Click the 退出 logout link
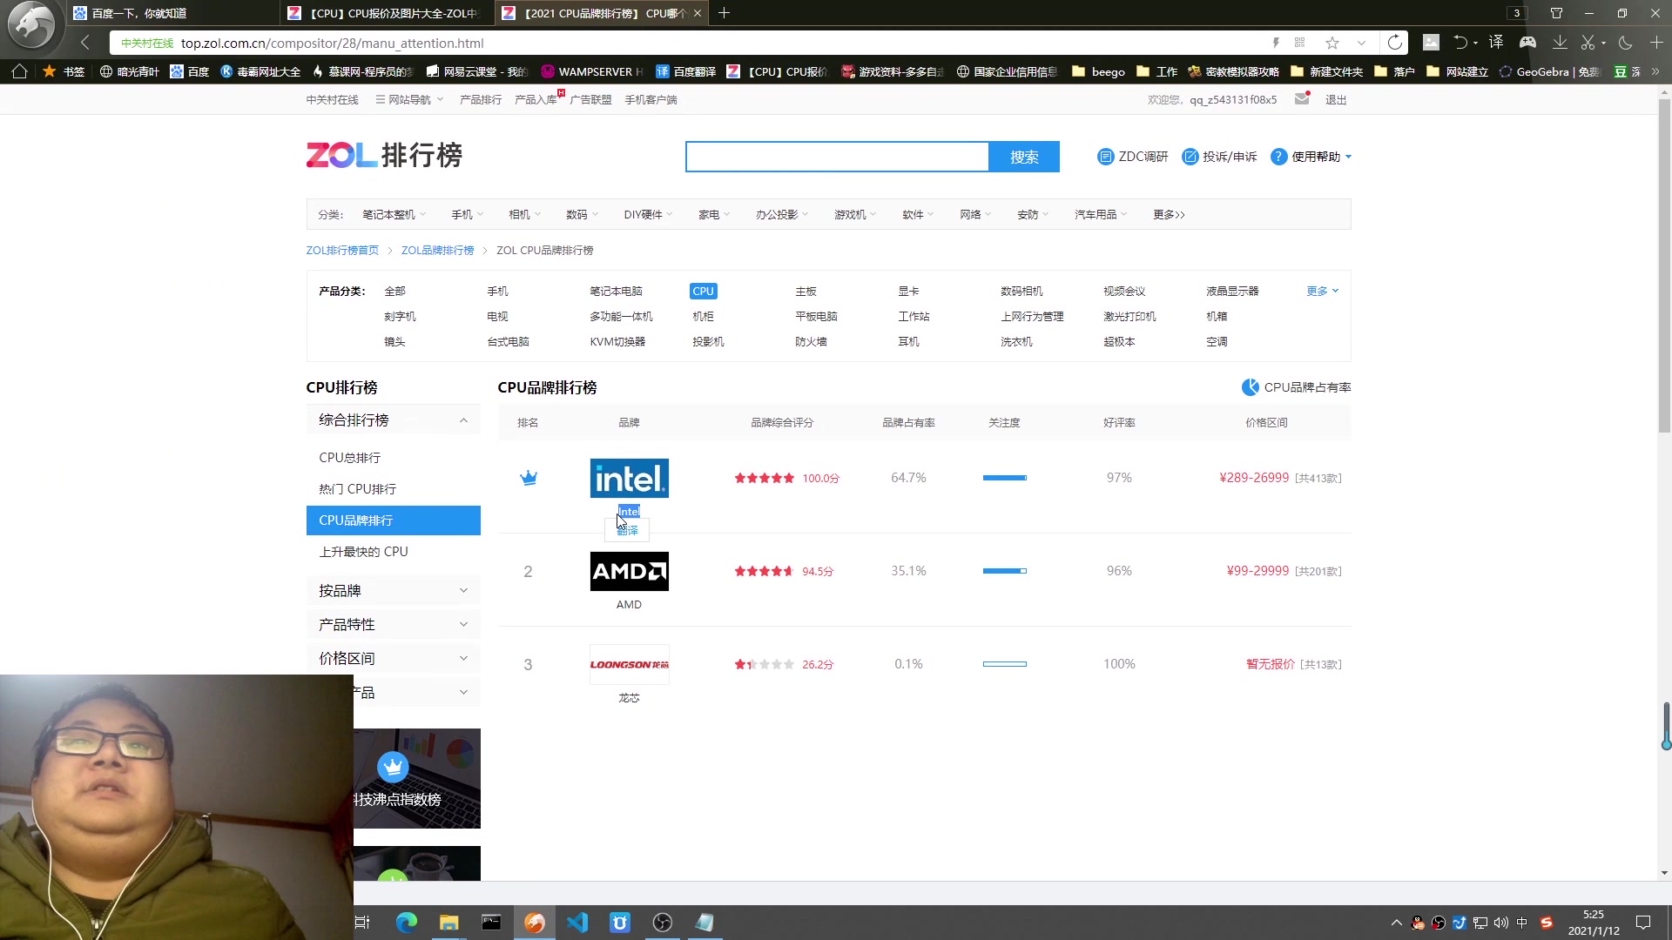 (1336, 99)
